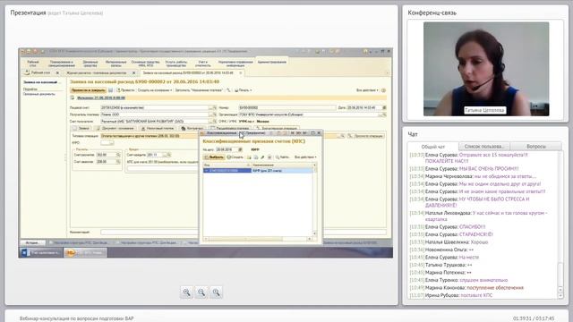Click the save diskette icon next to Провести и закрыть

point(110,90)
